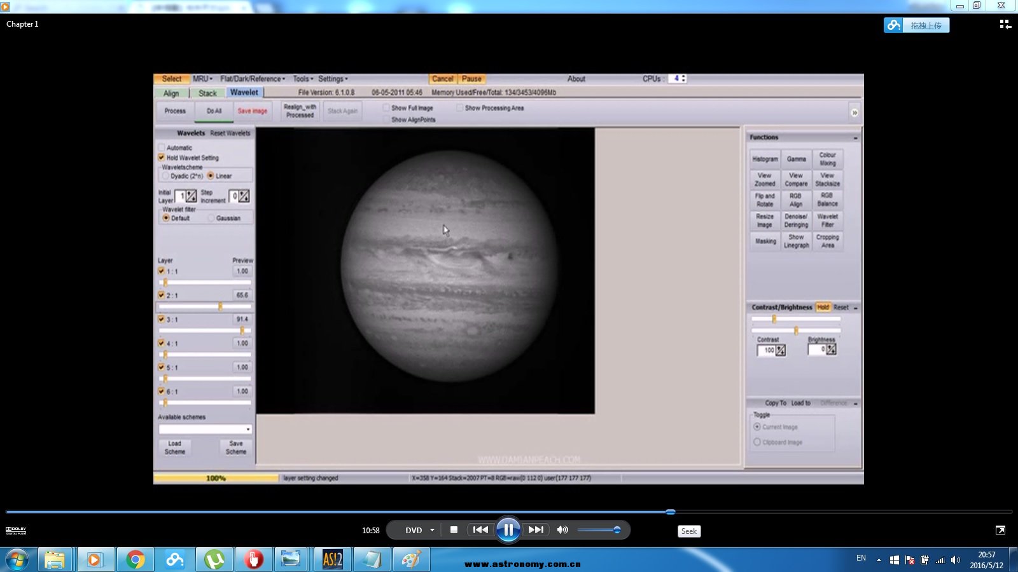Skip to the previous chapter

(480, 529)
